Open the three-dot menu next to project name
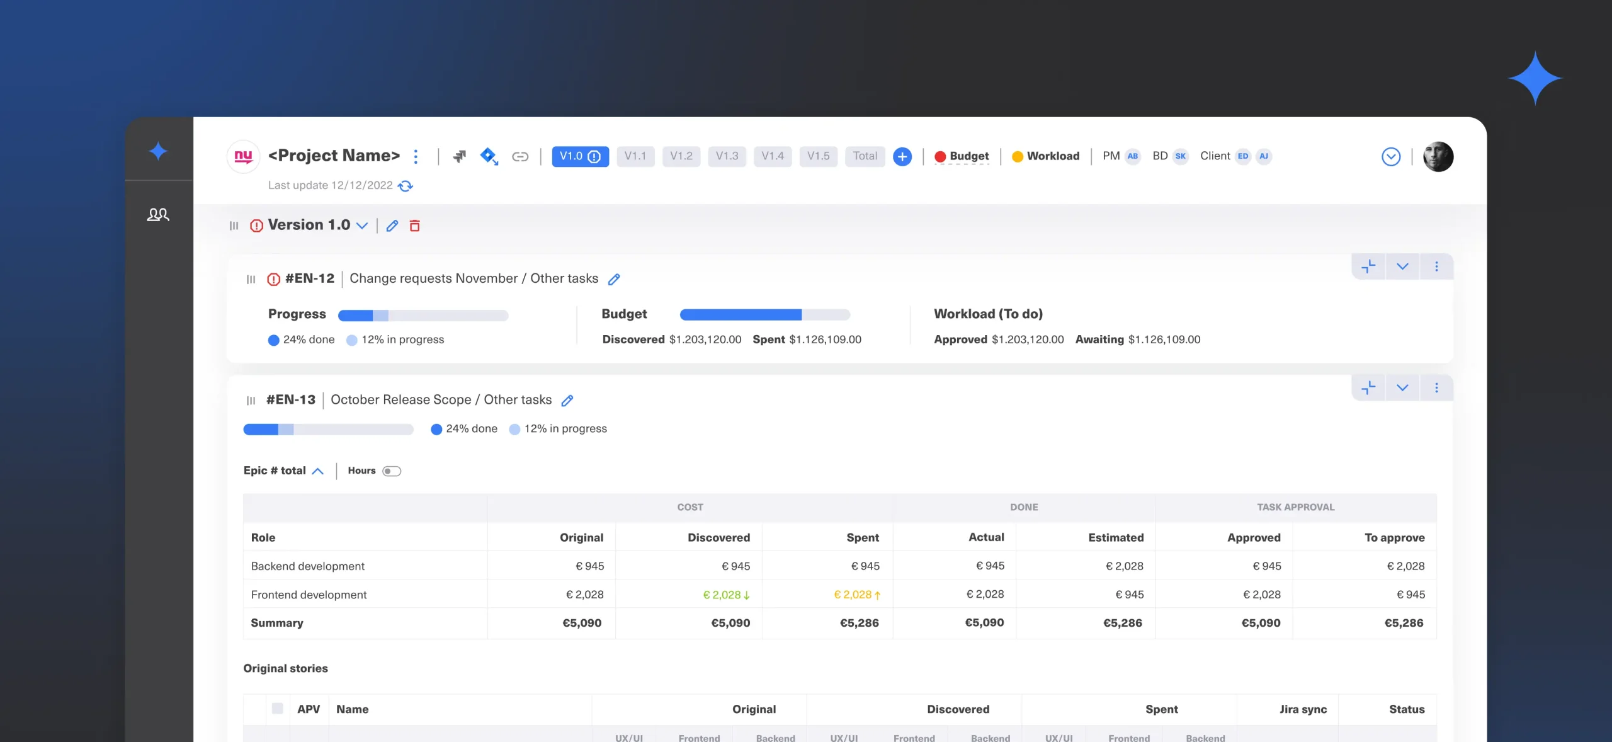The width and height of the screenshot is (1612, 742). click(416, 156)
